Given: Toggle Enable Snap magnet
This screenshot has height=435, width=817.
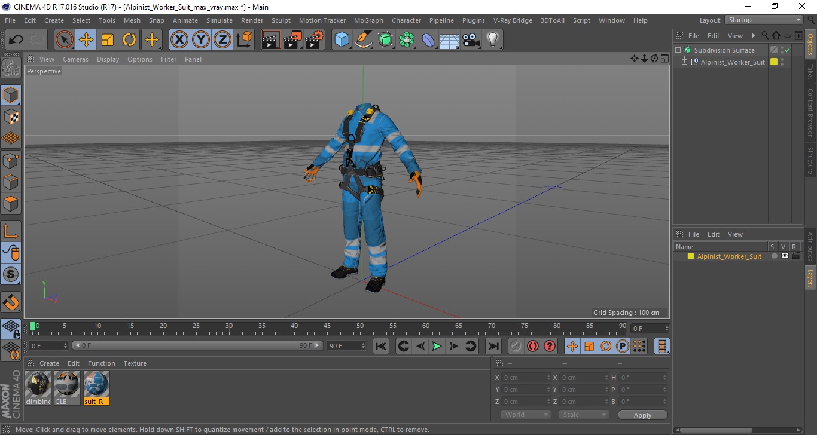Looking at the screenshot, I should coord(11,301).
